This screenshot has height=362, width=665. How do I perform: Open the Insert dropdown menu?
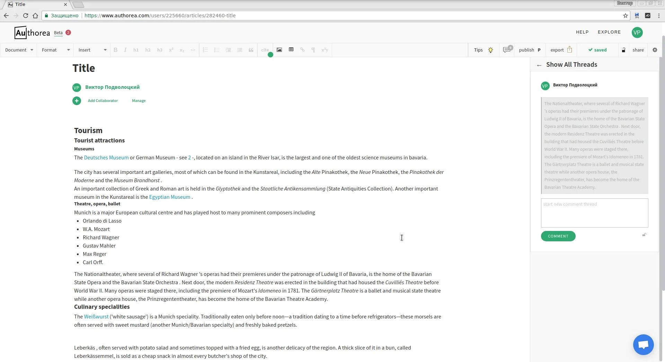tap(92, 50)
